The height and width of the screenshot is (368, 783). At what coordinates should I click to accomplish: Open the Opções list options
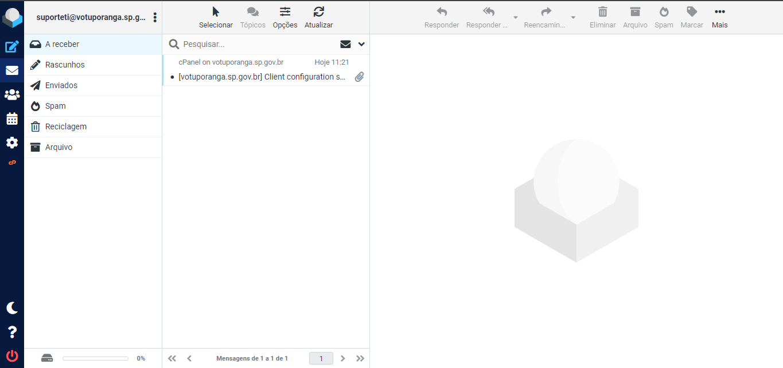click(285, 18)
